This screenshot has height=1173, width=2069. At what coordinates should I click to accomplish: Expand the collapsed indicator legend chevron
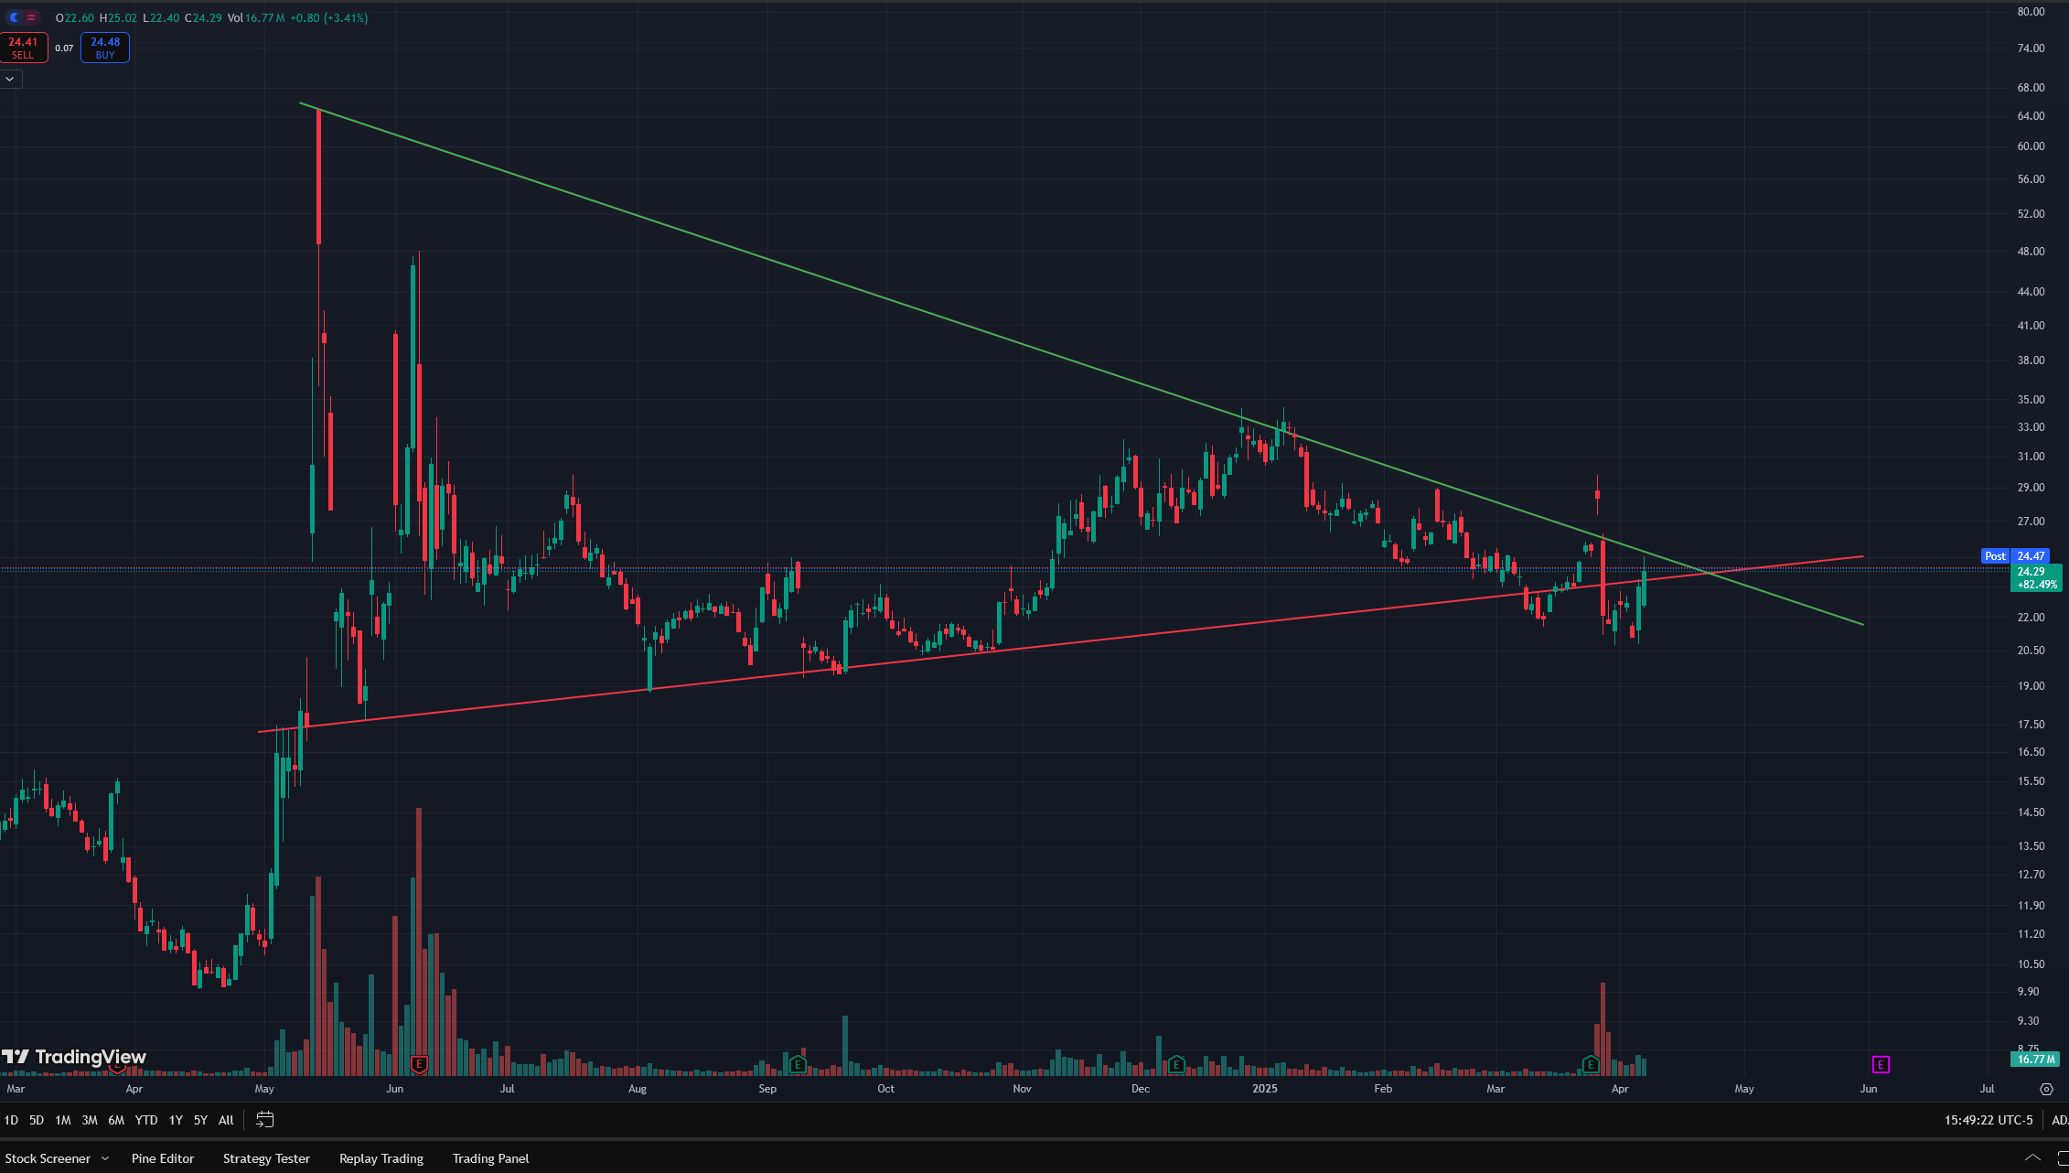click(10, 79)
